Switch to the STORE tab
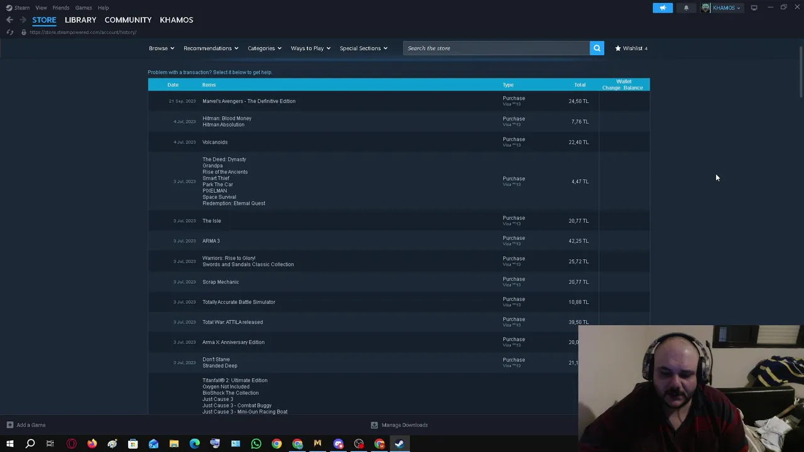The width and height of the screenshot is (804, 452). point(44,20)
